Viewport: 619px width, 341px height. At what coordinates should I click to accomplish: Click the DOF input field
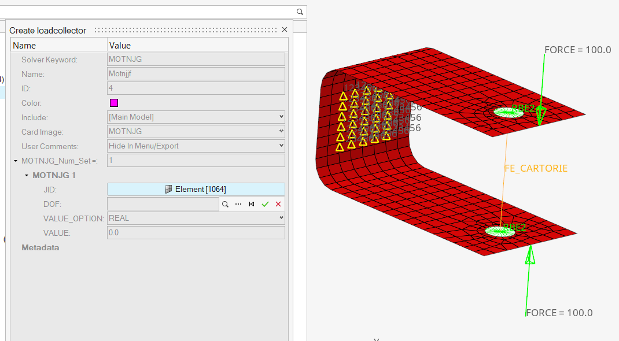click(163, 204)
